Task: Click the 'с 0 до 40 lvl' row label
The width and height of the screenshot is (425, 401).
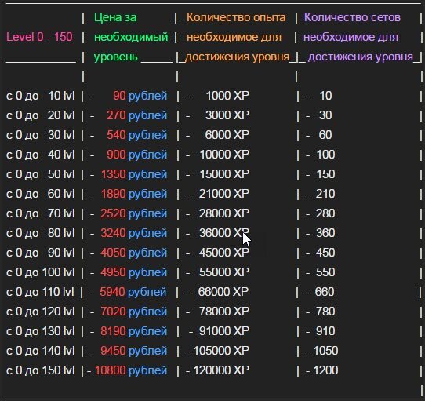Action: 41,155
